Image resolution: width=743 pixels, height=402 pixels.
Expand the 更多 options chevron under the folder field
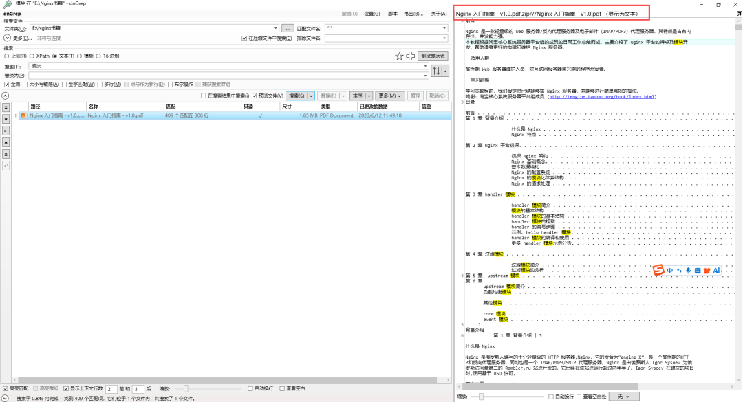click(7, 38)
